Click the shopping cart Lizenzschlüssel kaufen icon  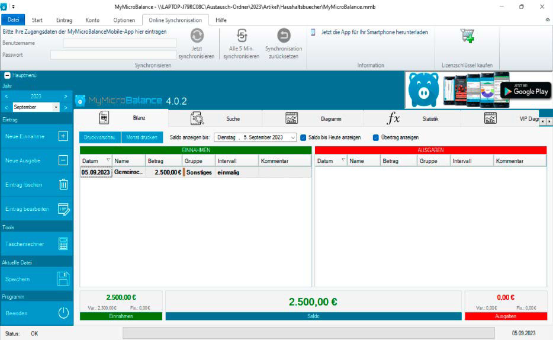point(467,36)
